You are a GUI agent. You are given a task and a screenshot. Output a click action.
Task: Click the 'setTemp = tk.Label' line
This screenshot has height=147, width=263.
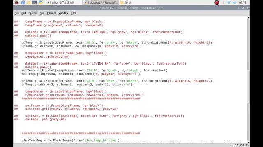point(95,71)
